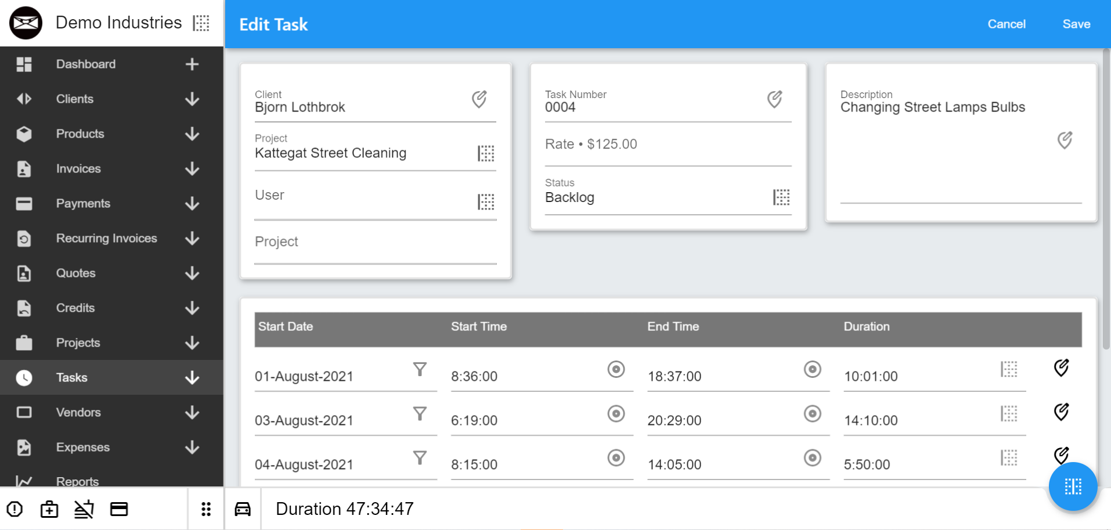The width and height of the screenshot is (1111, 530).
Task: Click the apps grid icon in bottom bar
Action: pyautogui.click(x=205, y=509)
